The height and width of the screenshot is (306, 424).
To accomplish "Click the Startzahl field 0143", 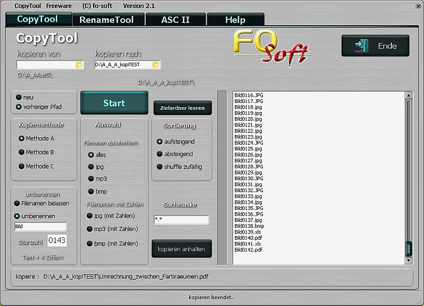I will [x=57, y=240].
